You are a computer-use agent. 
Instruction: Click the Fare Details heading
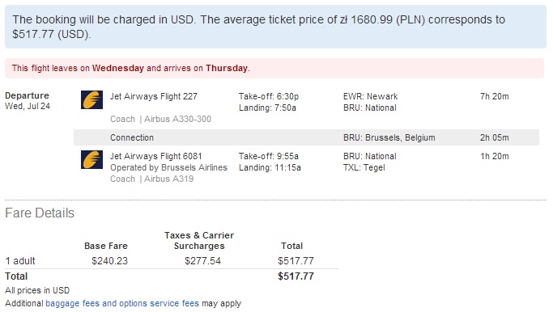pyautogui.click(x=40, y=213)
